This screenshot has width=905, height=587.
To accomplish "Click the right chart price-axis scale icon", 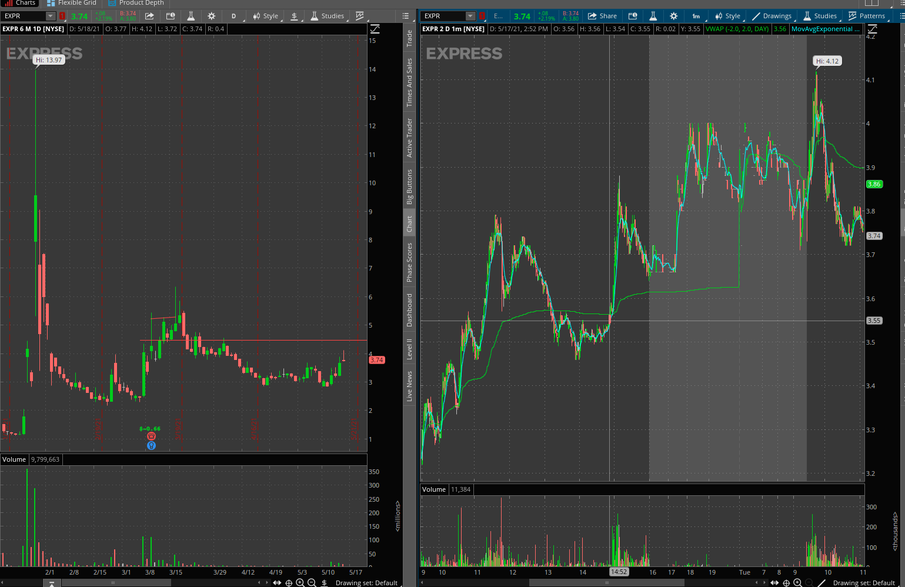I will click(x=872, y=29).
